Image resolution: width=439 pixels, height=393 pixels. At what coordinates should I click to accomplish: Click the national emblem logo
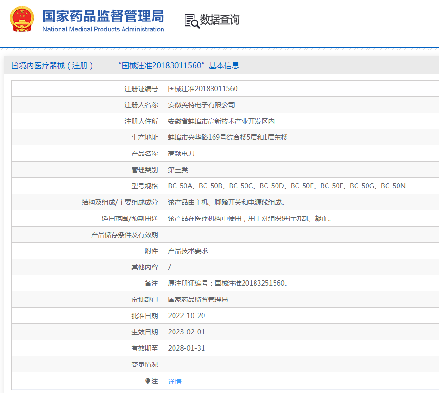point(22,20)
